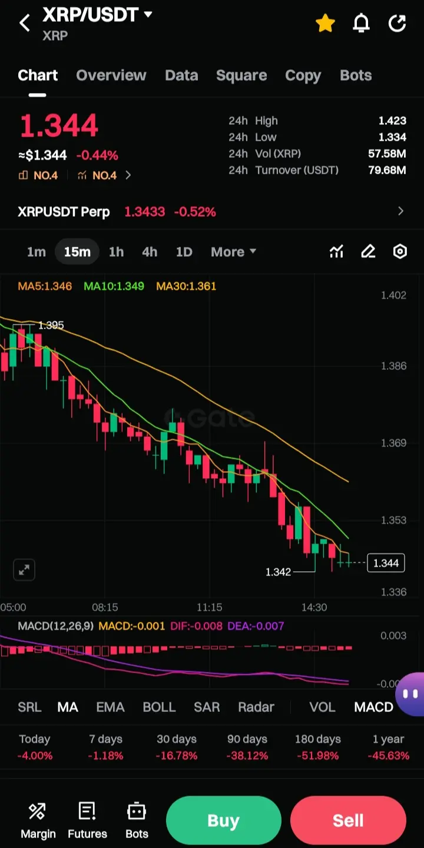
Task: Go back using the arrow icon
Action: 24,24
